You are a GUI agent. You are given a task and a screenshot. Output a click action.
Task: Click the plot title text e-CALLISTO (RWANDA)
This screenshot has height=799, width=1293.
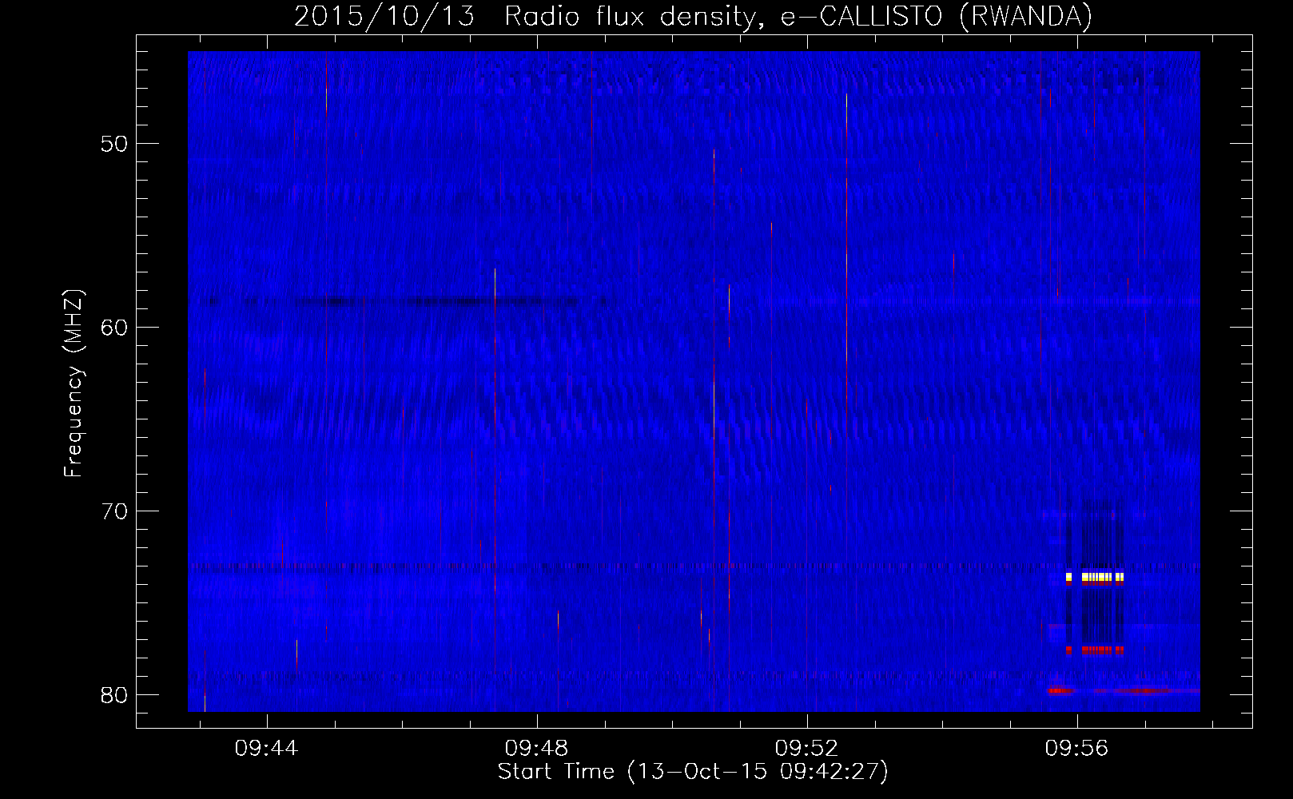click(x=935, y=16)
